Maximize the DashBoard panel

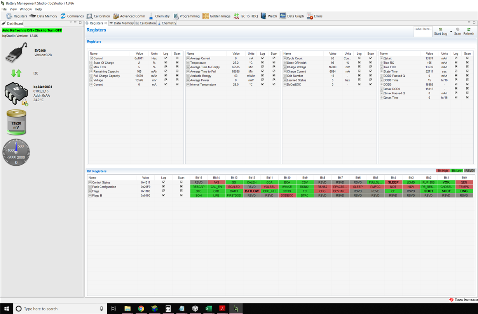tap(80, 23)
